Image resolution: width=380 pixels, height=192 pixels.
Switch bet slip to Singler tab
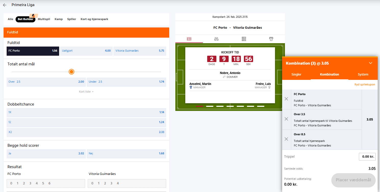pos(296,75)
